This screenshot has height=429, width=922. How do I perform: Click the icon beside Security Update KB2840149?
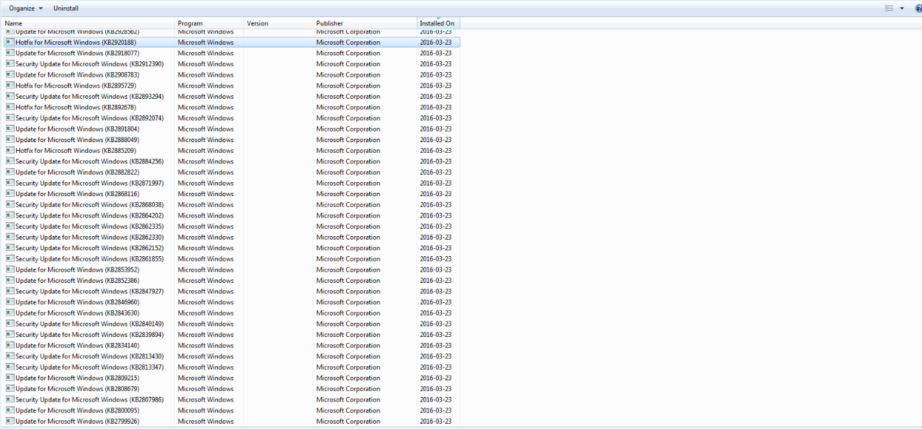(9, 324)
